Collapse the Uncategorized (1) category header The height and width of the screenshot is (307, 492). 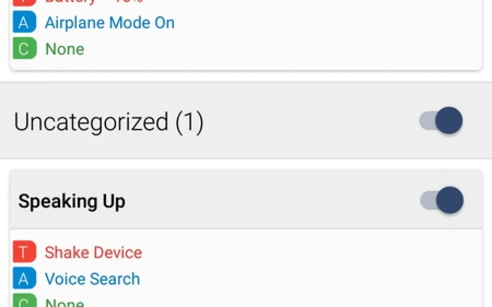[x=109, y=122]
